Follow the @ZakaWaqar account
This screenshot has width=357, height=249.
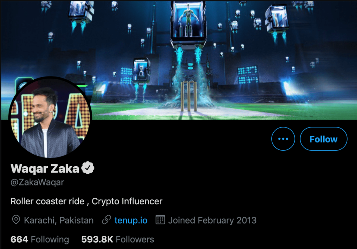click(x=323, y=139)
